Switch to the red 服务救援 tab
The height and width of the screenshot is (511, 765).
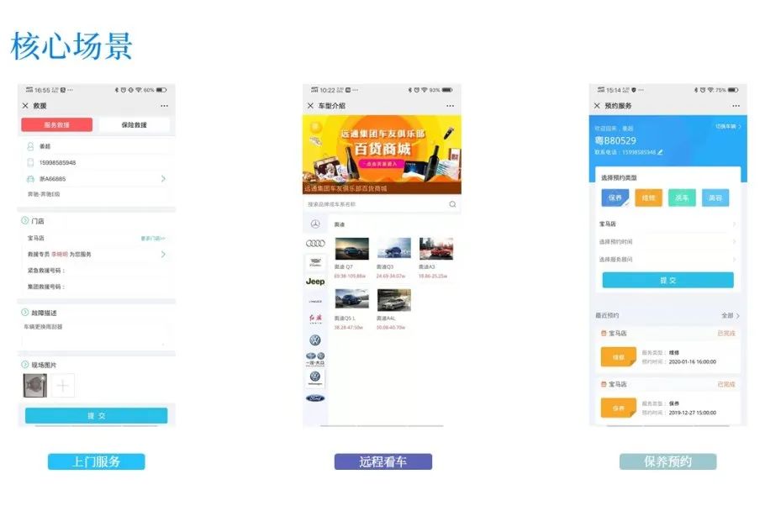[56, 125]
